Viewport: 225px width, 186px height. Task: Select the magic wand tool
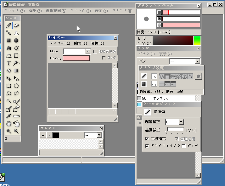click(x=8, y=101)
